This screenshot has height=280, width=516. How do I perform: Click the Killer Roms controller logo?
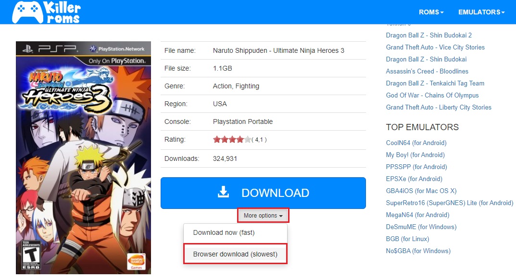46,12
